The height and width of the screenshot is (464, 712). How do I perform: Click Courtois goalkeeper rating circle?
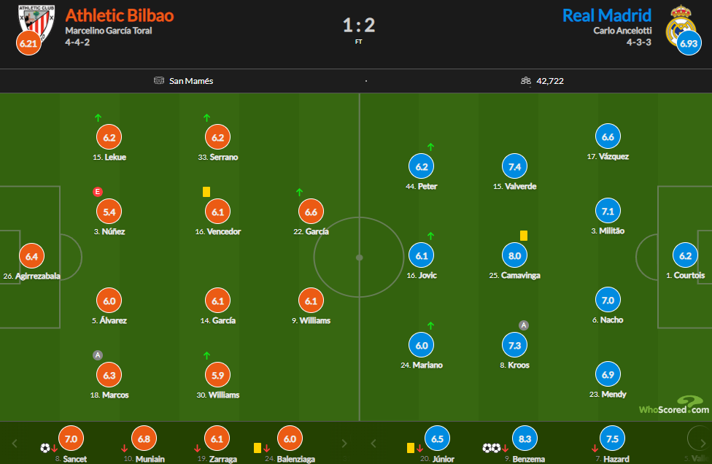[x=685, y=255]
